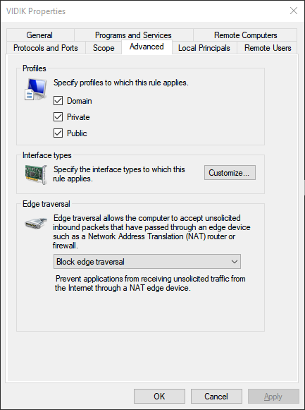This screenshot has height=410, width=305.
Task: Open the Local Principals tab
Action: pyautogui.click(x=204, y=48)
